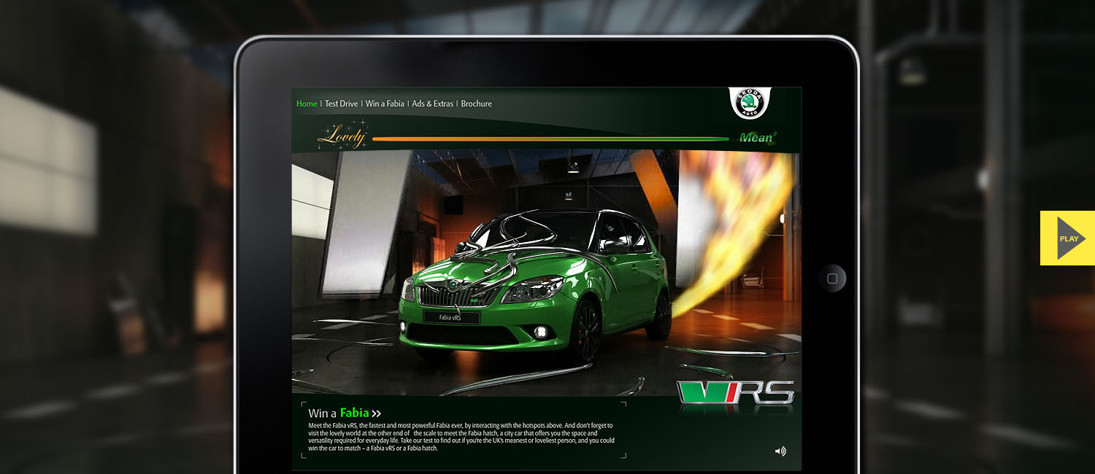The image size is (1095, 474).
Task: Click the orange-green Lovely to Mean slider bar
Action: [x=550, y=139]
